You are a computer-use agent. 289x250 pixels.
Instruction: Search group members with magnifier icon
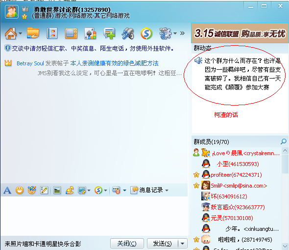(x=284, y=141)
